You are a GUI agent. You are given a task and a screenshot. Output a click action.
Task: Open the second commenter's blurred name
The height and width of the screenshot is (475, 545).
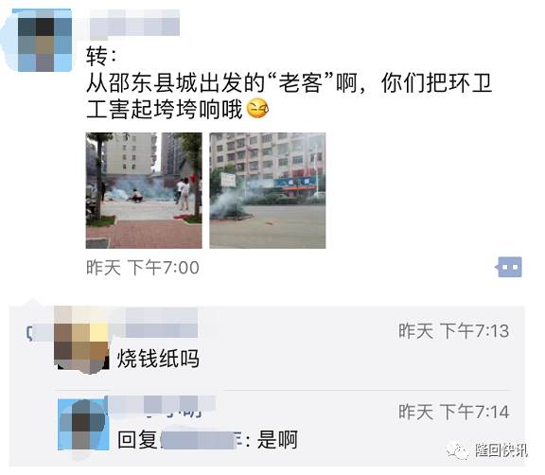click(162, 405)
